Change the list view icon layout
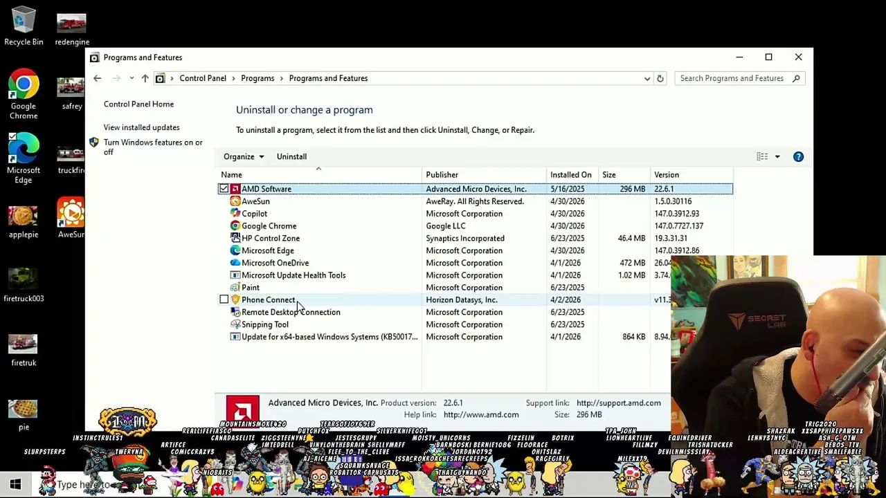The image size is (886, 498). pos(762,157)
